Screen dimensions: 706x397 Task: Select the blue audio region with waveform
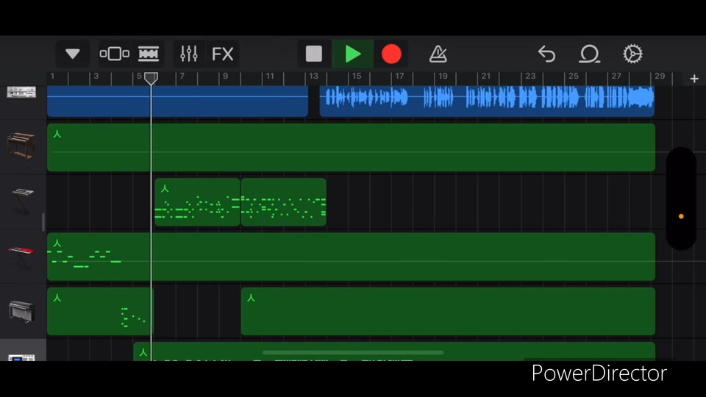[487, 101]
